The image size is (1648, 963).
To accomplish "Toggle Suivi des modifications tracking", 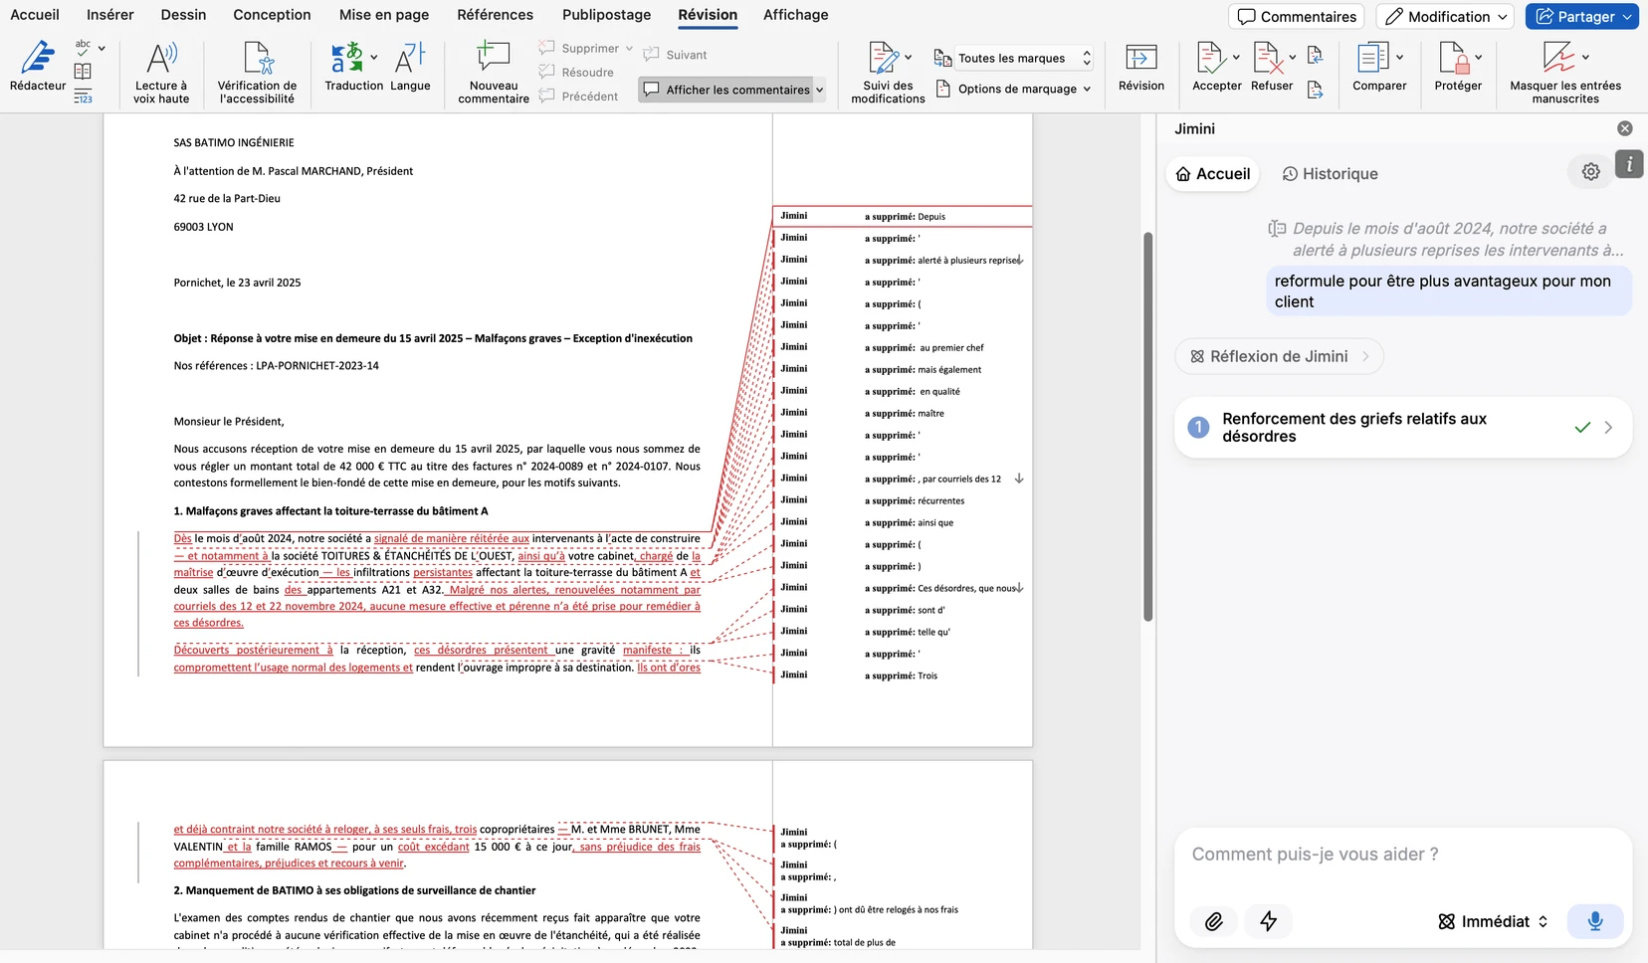I will (x=888, y=72).
